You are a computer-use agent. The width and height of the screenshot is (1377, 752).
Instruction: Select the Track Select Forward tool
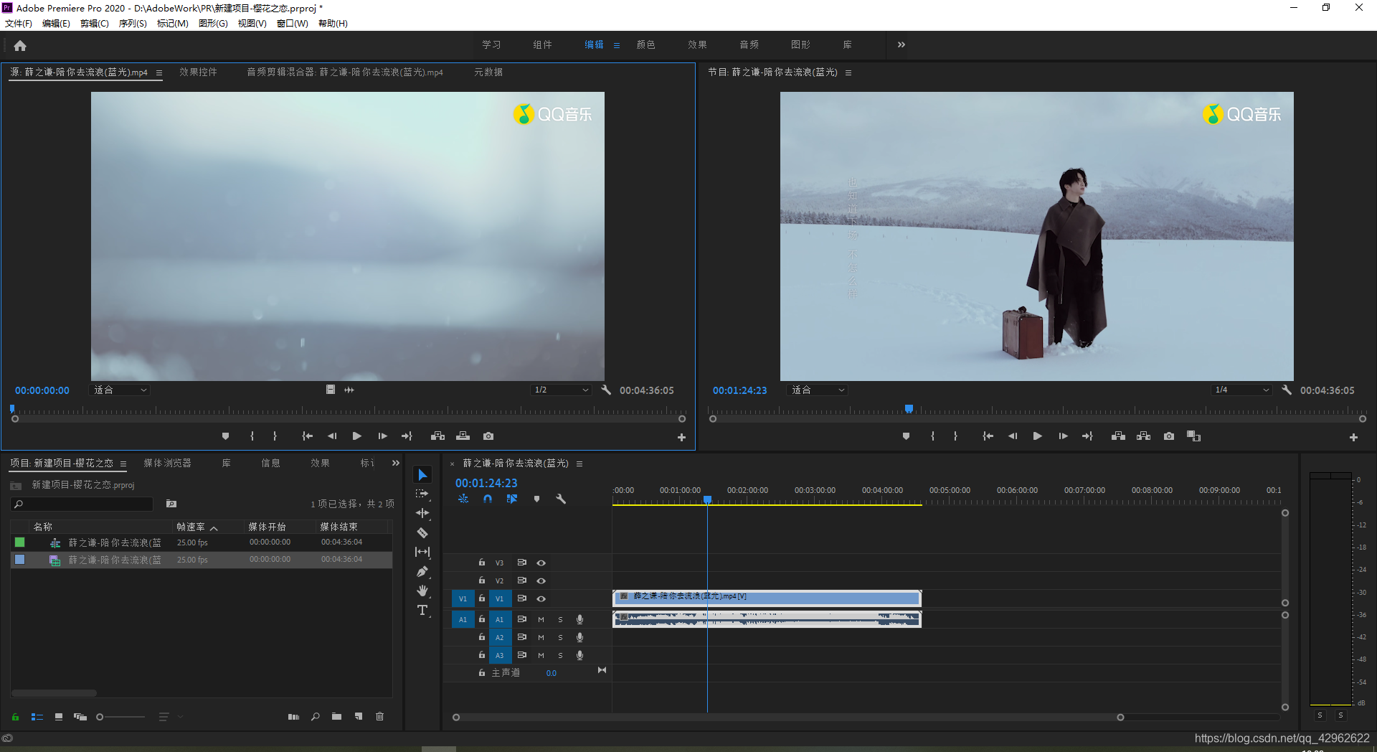coord(422,494)
